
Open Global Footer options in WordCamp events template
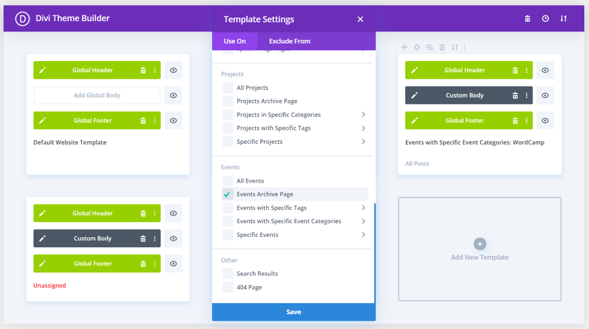coord(527,120)
